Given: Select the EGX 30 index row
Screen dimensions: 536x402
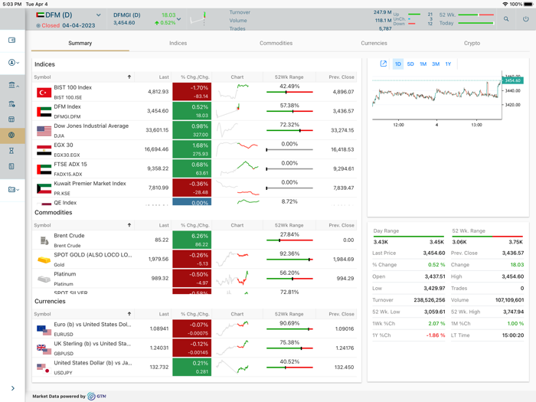Looking at the screenshot, I should click(x=194, y=149).
